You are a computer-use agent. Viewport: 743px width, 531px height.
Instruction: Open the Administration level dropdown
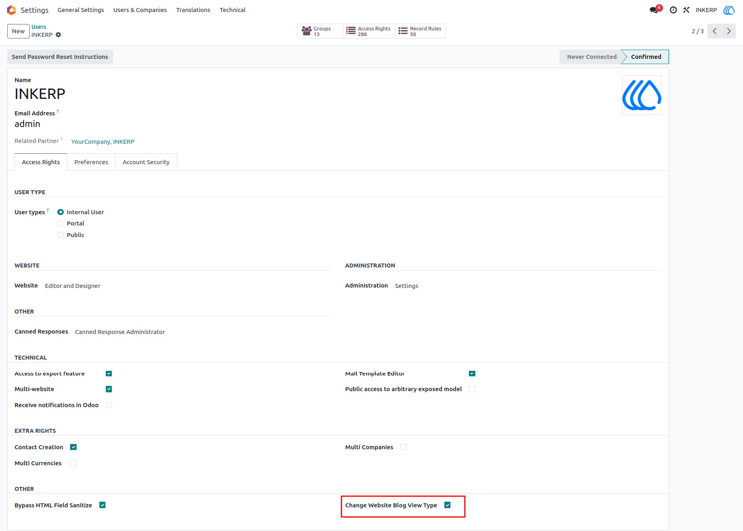(406, 286)
